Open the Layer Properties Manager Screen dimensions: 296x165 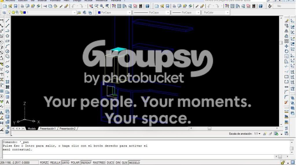(4, 12)
